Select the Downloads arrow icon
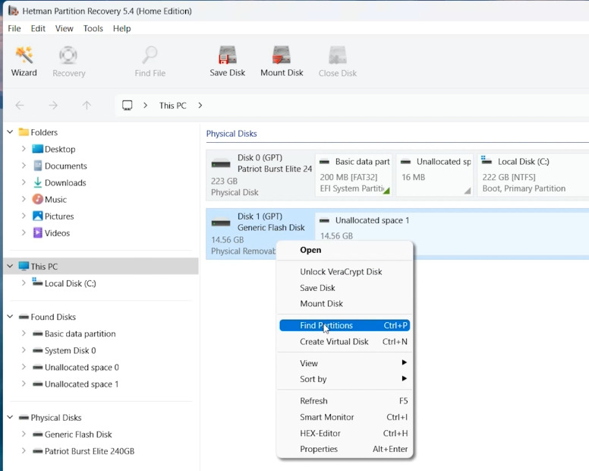Image resolution: width=589 pixels, height=471 pixels. pyautogui.click(x=37, y=182)
